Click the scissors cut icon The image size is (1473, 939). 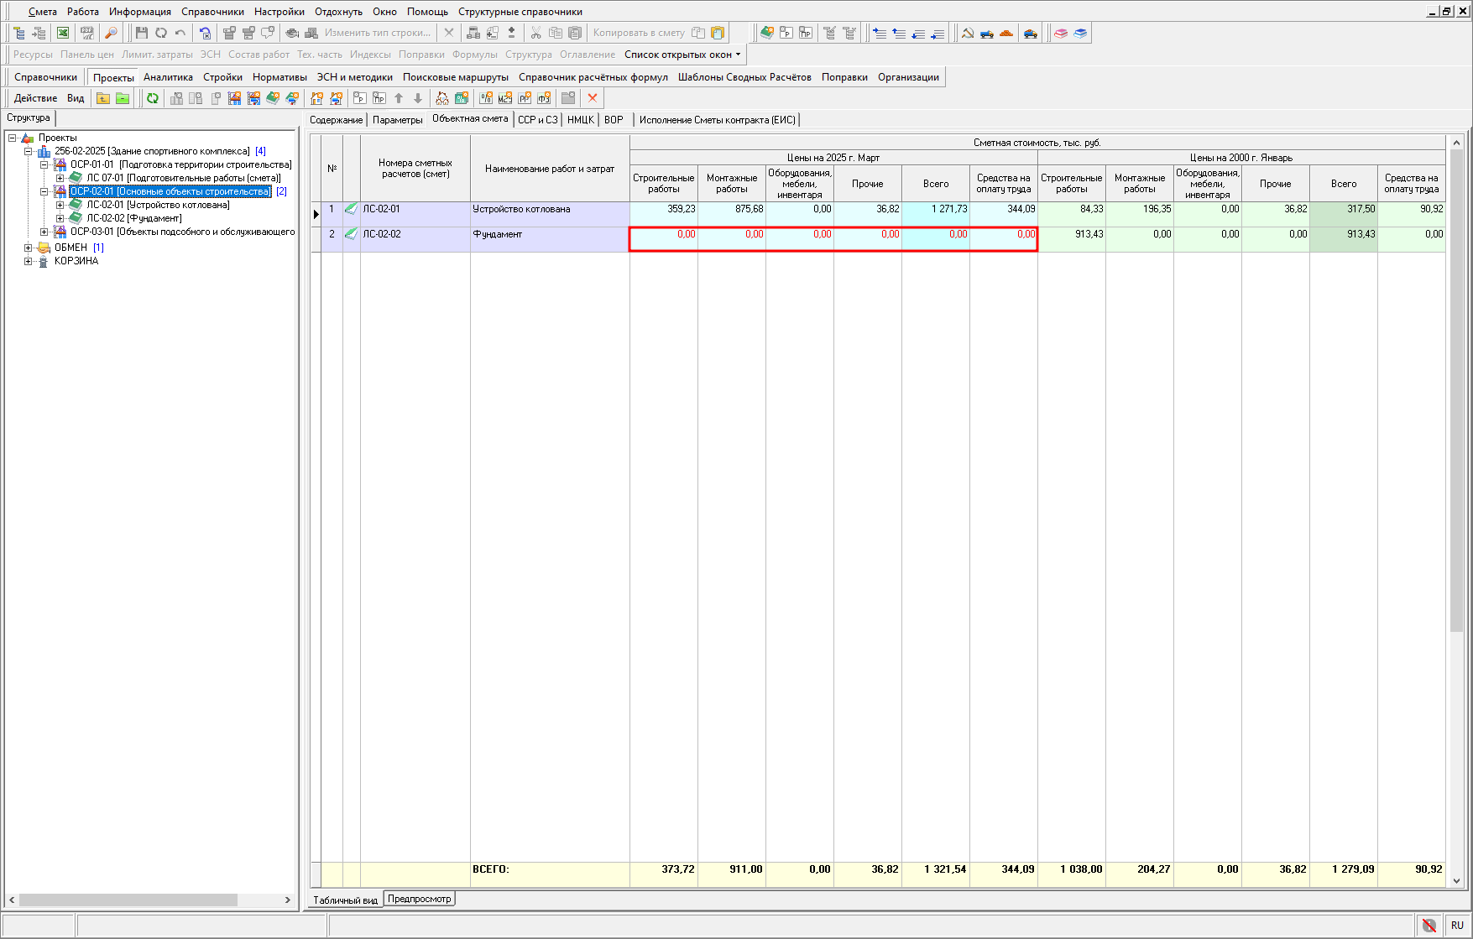pos(535,33)
